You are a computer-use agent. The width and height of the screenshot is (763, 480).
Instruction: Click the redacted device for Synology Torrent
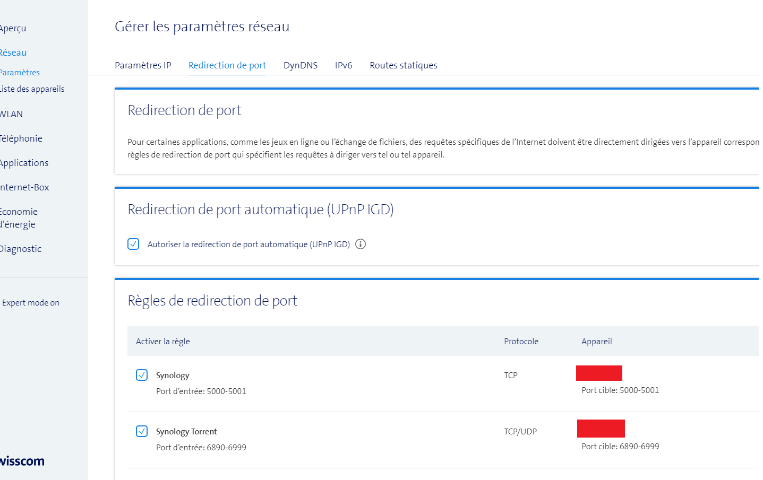[x=601, y=429]
